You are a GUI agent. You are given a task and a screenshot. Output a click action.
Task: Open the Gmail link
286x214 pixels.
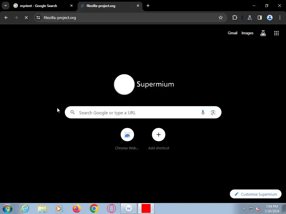click(232, 33)
